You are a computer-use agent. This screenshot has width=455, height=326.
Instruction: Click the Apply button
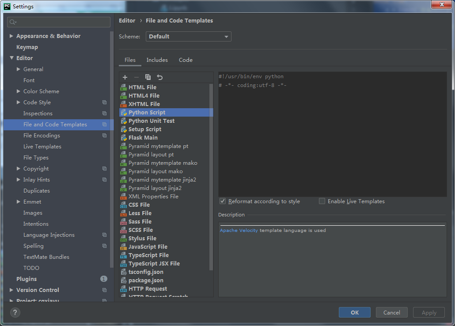[429, 313]
